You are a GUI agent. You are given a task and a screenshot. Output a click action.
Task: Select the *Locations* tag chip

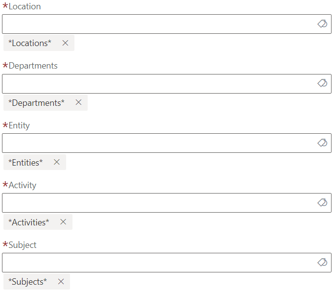[30, 43]
